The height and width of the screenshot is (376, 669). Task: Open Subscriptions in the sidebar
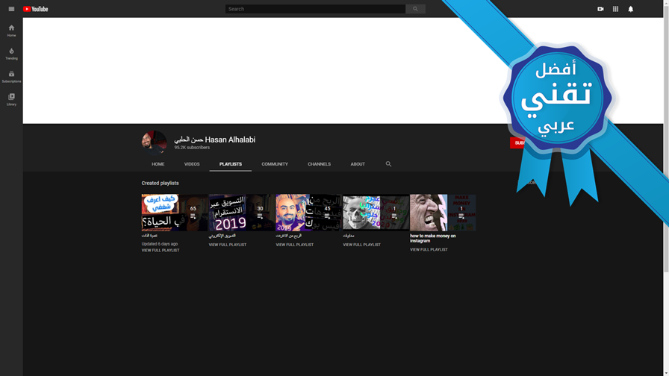[11, 77]
